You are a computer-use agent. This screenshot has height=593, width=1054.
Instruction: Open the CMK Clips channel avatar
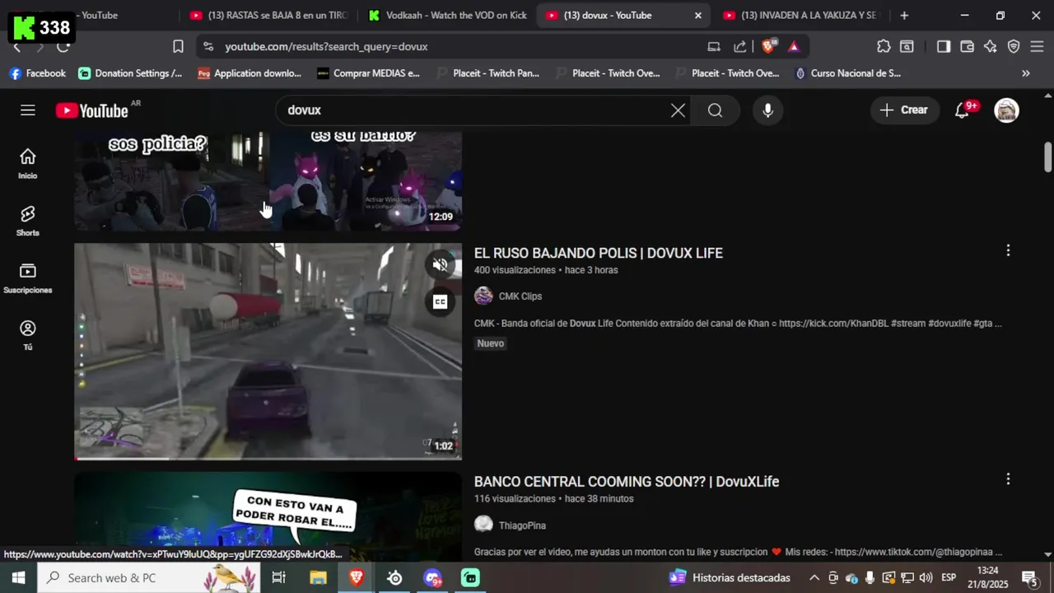[483, 296]
